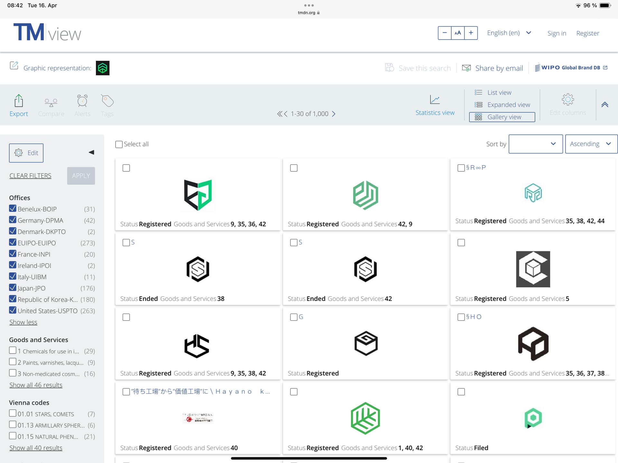Open the Sort by field dropdown
Screen dimensions: 618x463
(536, 144)
